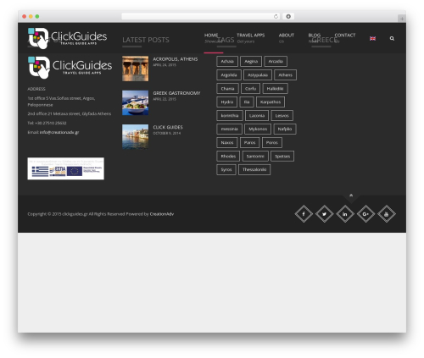This screenshot has height=358, width=424.
Task: Select the Ilia tag
Action: click(247, 102)
